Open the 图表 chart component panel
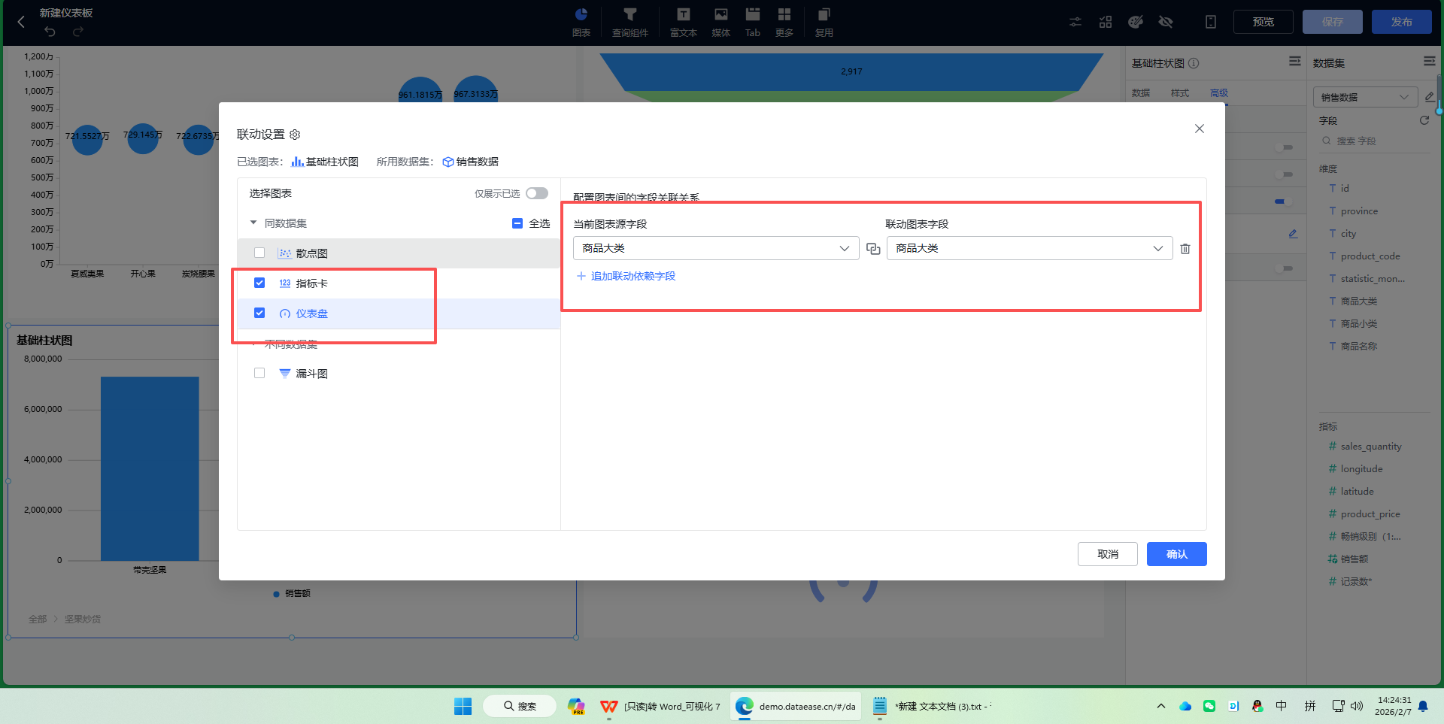Viewport: 1444px width, 724px height. coord(581,22)
